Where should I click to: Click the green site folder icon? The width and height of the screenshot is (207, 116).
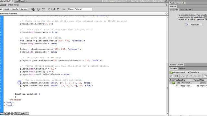[174, 83]
